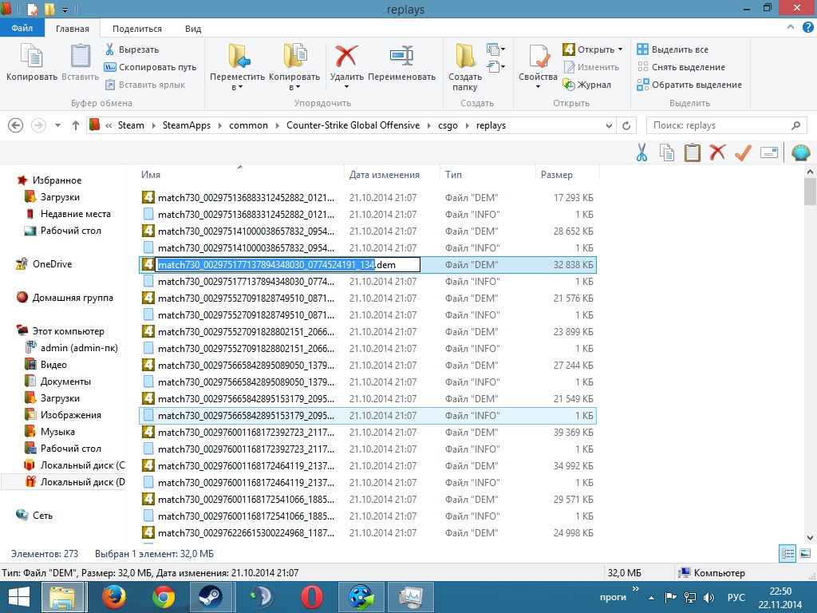Image resolution: width=817 pixels, height=613 pixels.
Task: Open OneDrive in the navigation pane
Action: 52,264
